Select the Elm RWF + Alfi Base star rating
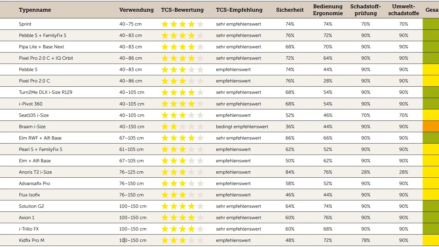Image resolution: width=439 pixels, height=247 pixels. [182, 138]
